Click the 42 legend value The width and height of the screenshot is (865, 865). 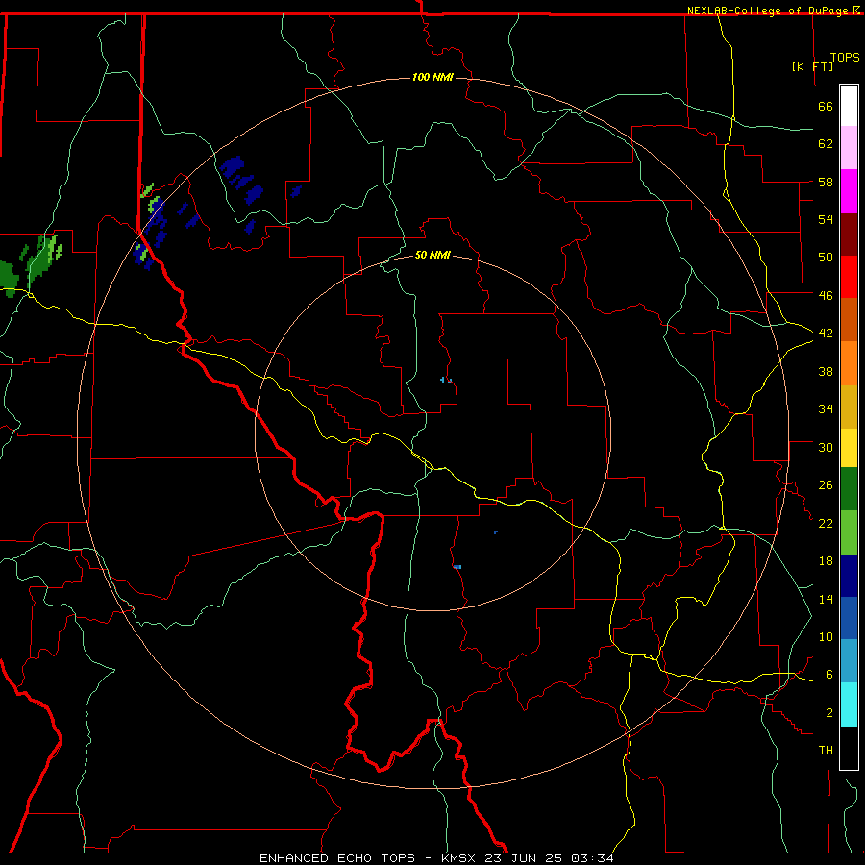826,333
